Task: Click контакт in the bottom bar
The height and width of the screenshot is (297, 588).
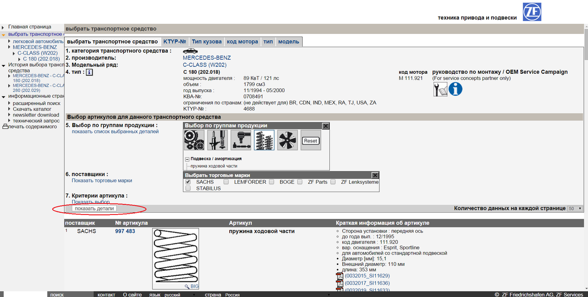Action: coord(107,295)
